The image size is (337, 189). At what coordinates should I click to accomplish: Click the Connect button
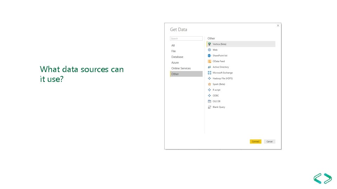pyautogui.click(x=256, y=141)
